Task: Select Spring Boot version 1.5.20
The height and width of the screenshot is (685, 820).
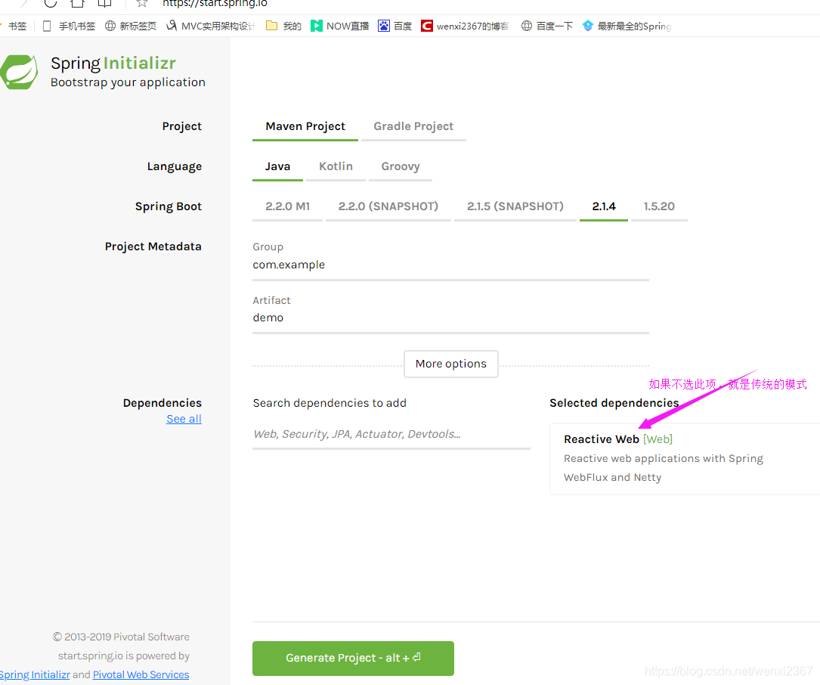Action: 659,206
